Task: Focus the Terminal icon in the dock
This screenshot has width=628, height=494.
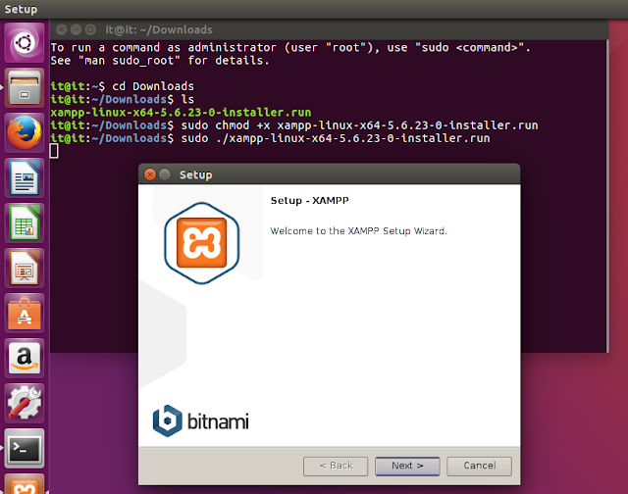Action: click(x=24, y=448)
